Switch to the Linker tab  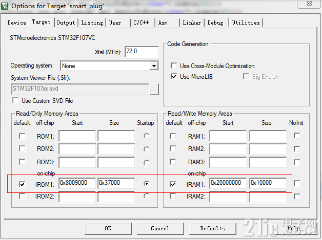pyautogui.click(x=192, y=23)
